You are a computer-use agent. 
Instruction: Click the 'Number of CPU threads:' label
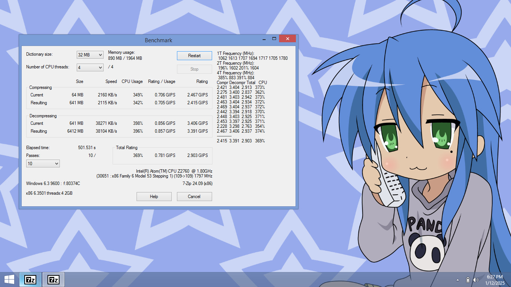coord(48,67)
